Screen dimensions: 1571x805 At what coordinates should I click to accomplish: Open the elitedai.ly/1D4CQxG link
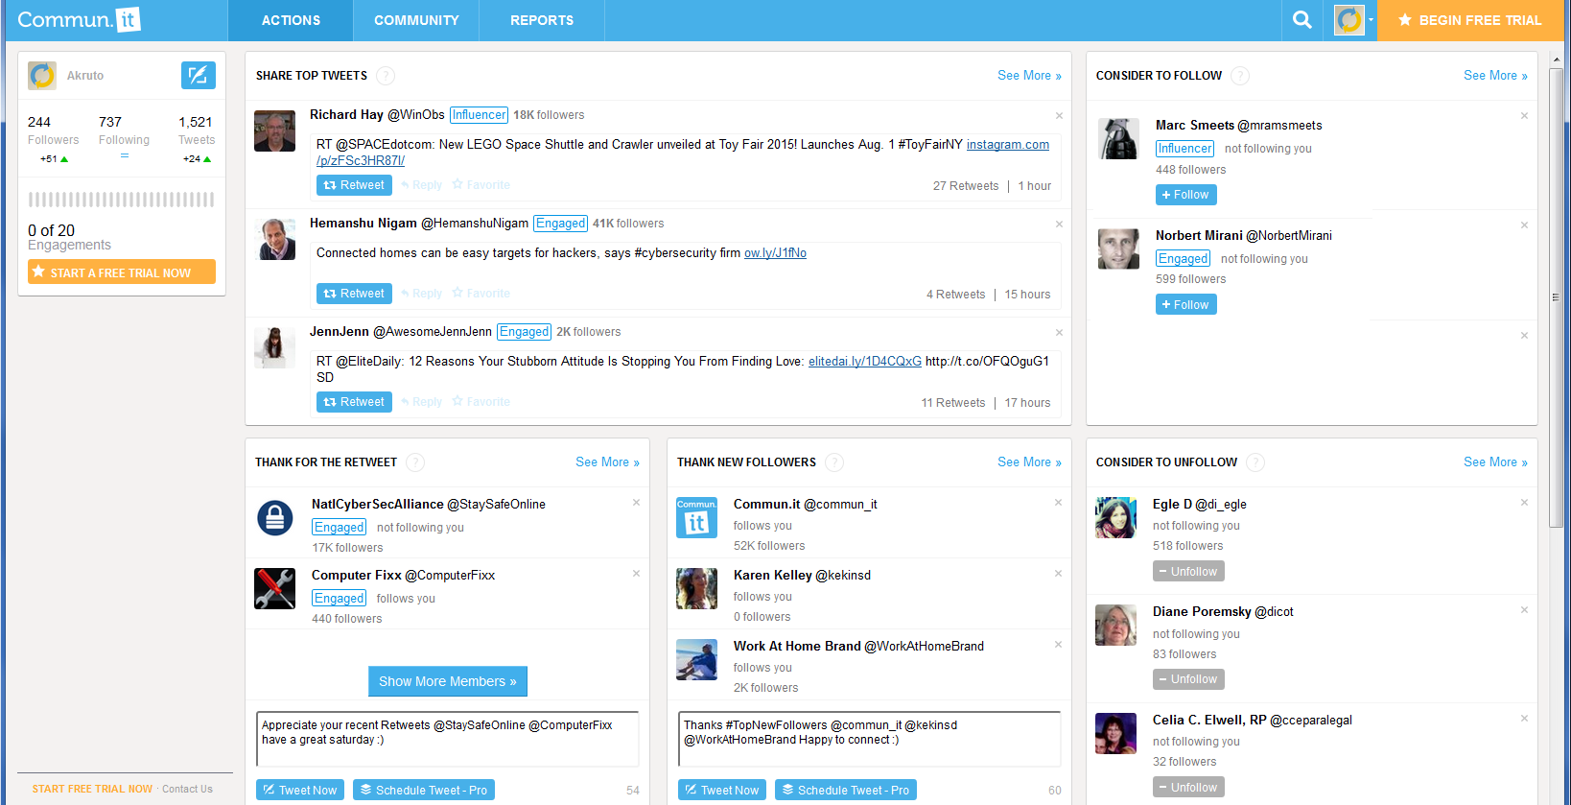(864, 362)
